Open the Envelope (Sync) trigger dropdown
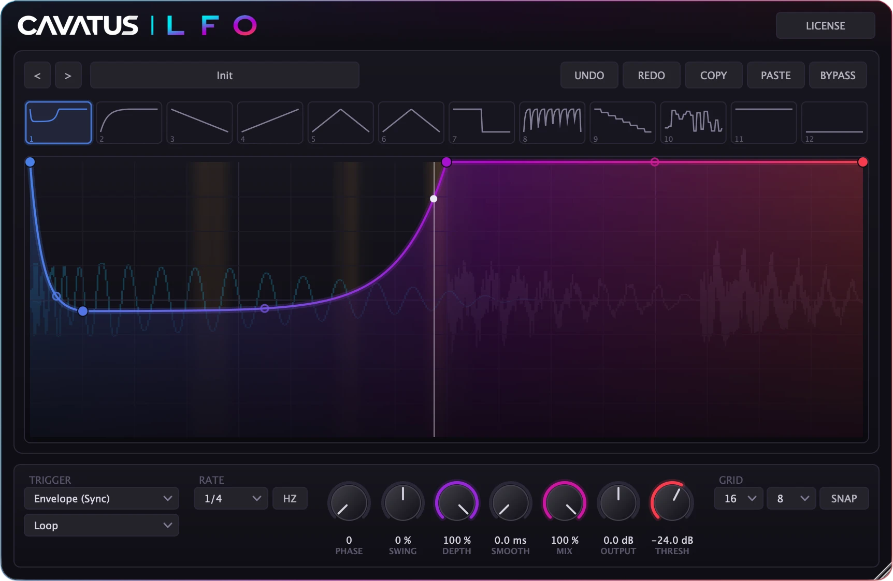The height and width of the screenshot is (581, 893). click(x=102, y=499)
